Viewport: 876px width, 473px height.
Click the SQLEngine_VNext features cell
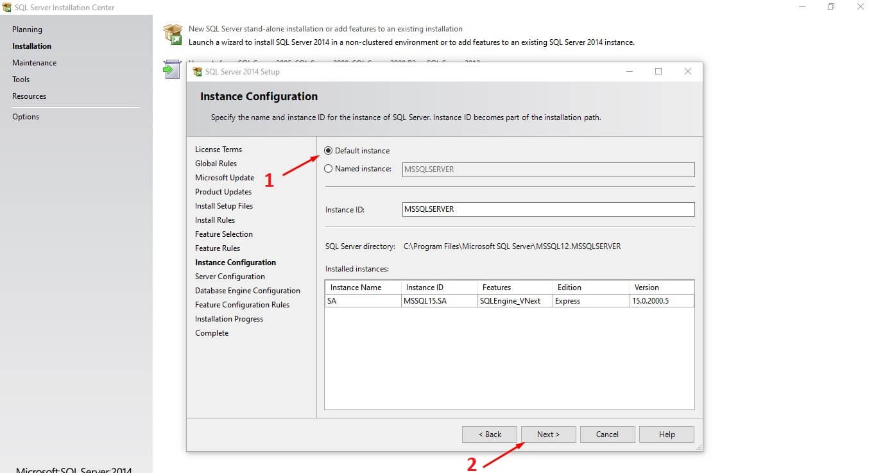[x=515, y=301]
